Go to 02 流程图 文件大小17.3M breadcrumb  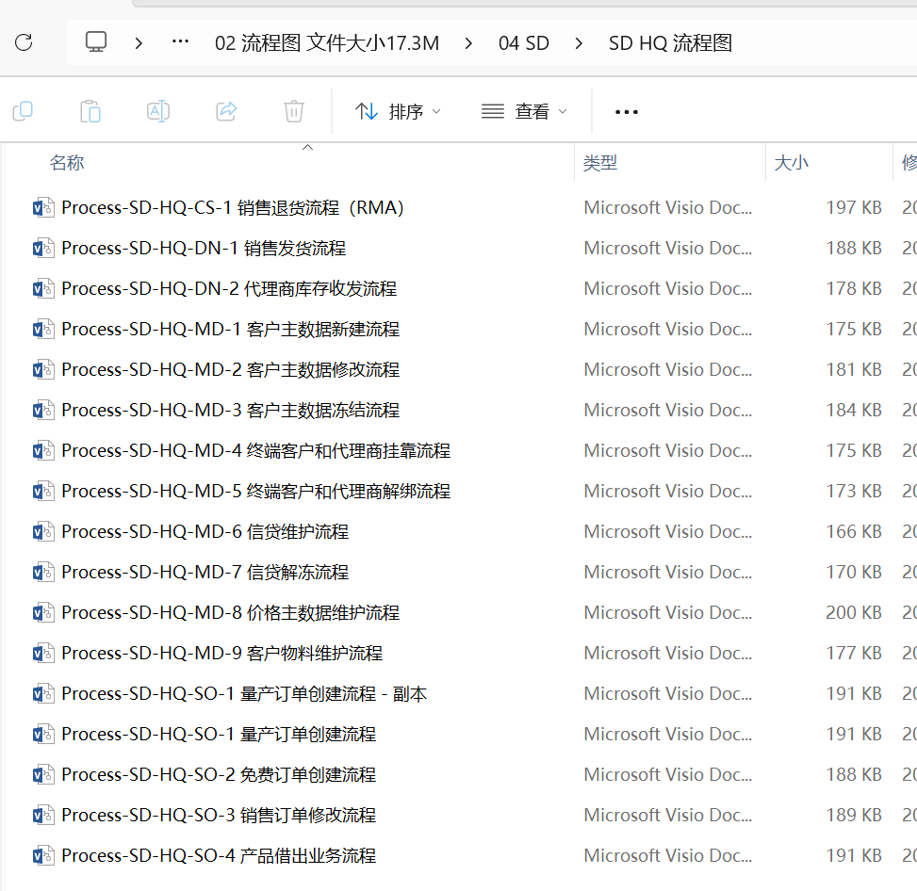click(327, 43)
